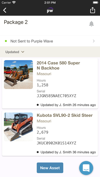
Task: Tap the Package 2 title
Action: coord(16,22)
